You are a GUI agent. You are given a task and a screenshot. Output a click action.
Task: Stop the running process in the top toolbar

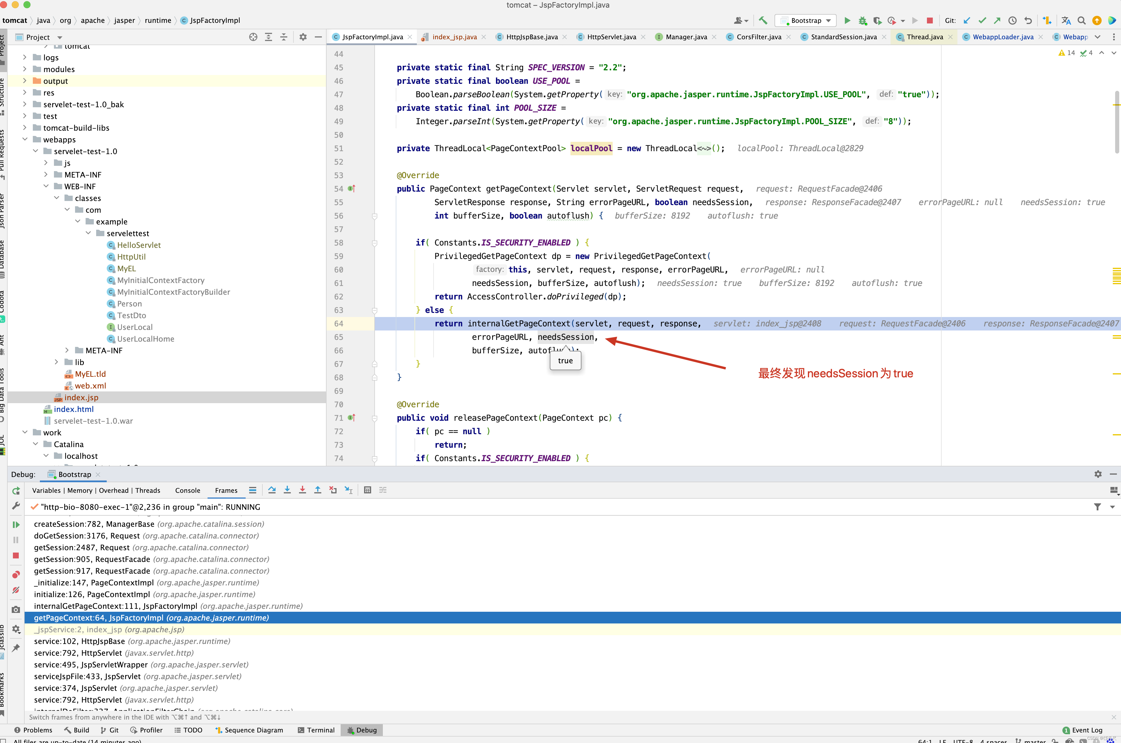[930, 21]
